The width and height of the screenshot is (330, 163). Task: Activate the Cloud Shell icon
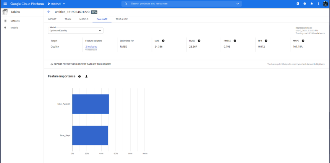click(x=298, y=4)
